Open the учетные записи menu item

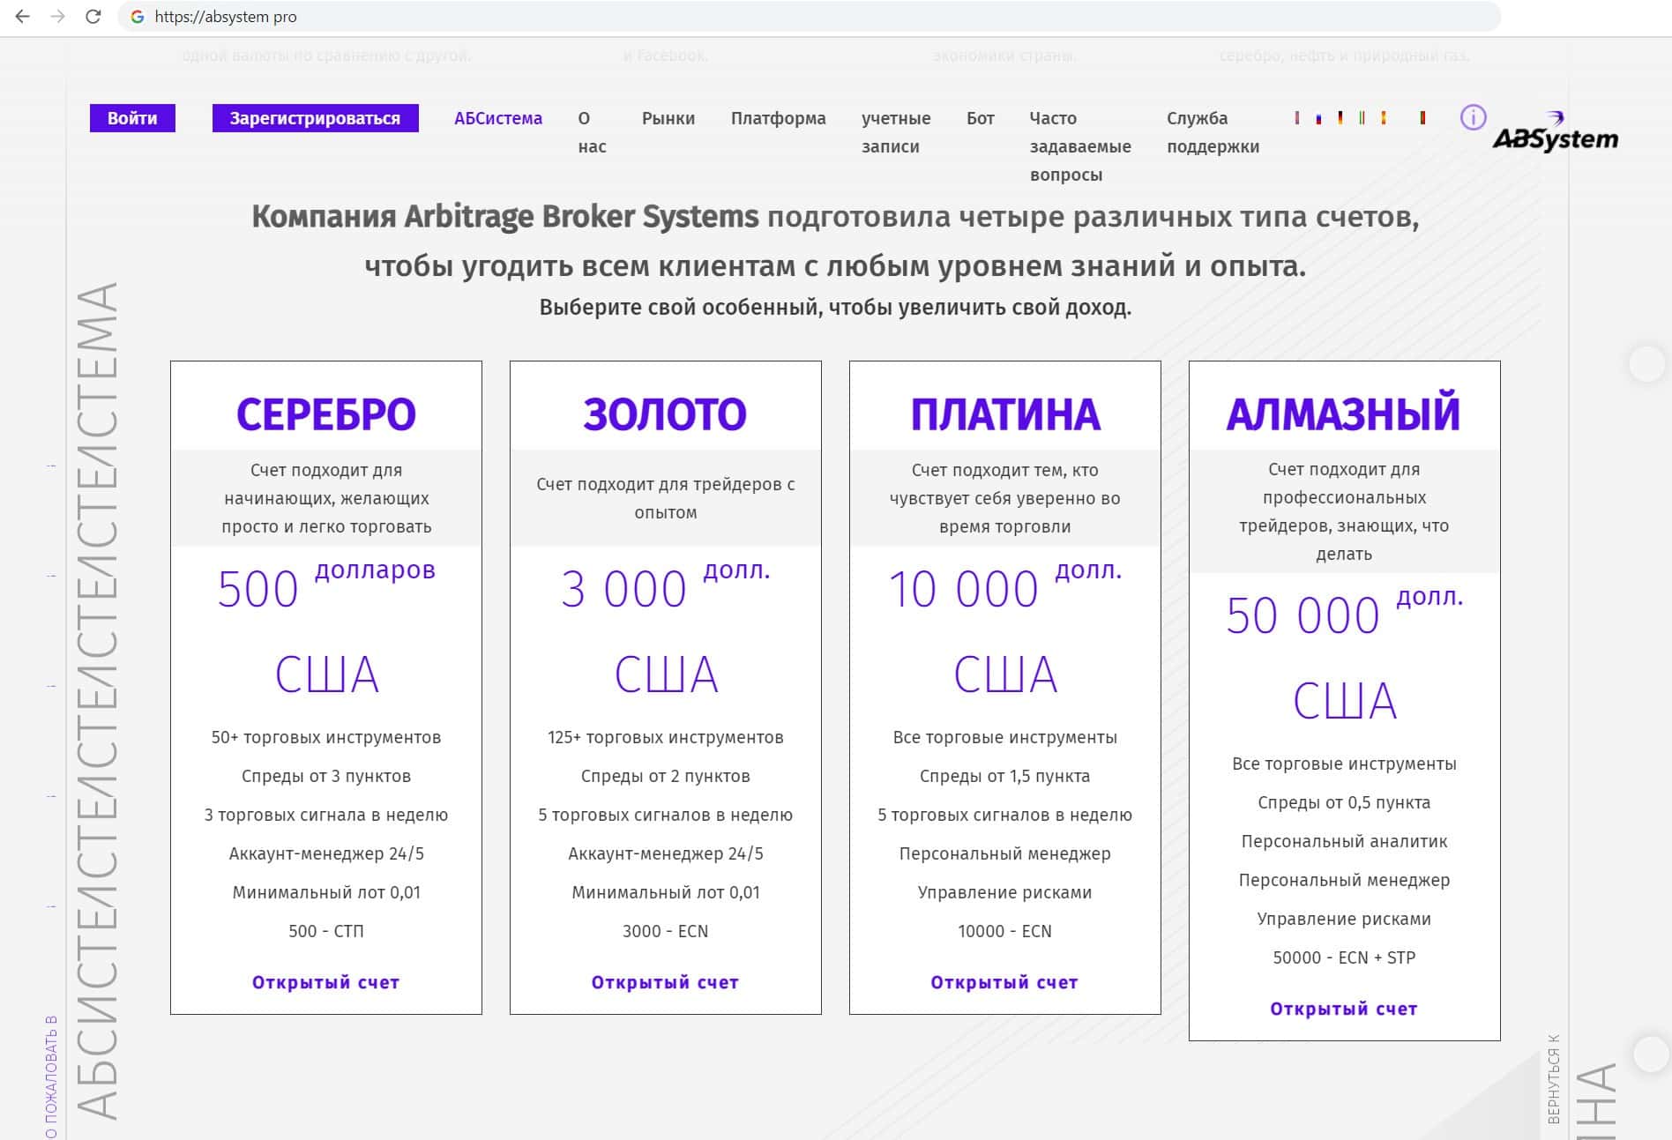(x=895, y=132)
